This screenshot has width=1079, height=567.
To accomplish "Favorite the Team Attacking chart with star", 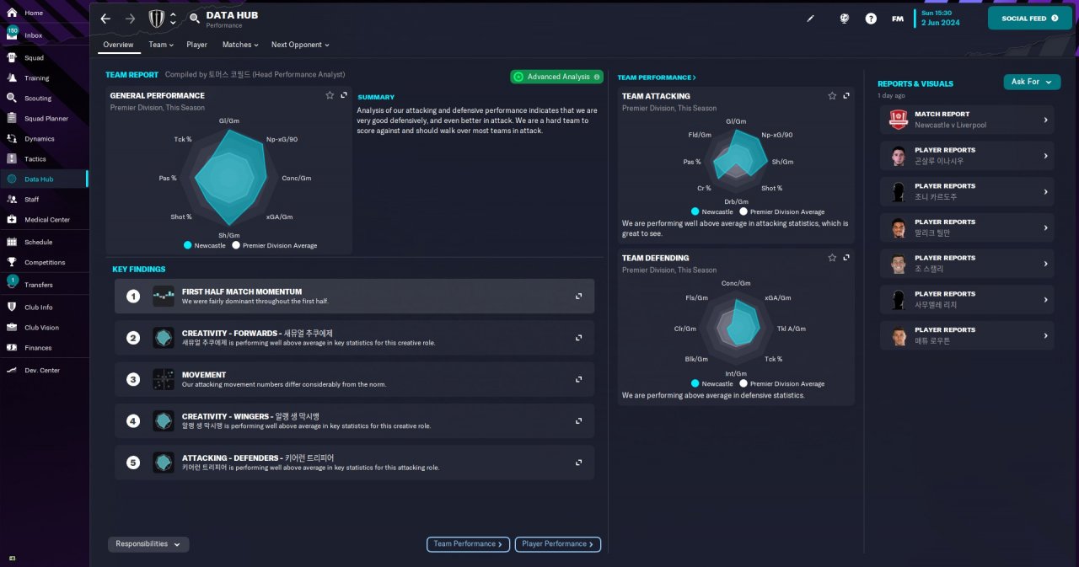I will [832, 96].
